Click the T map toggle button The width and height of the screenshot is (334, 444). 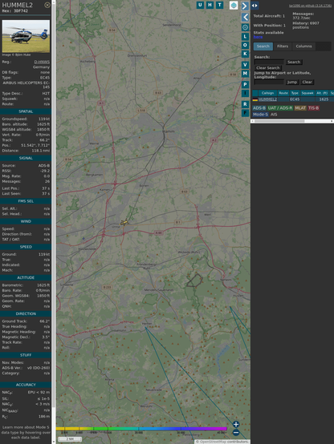coord(219,5)
